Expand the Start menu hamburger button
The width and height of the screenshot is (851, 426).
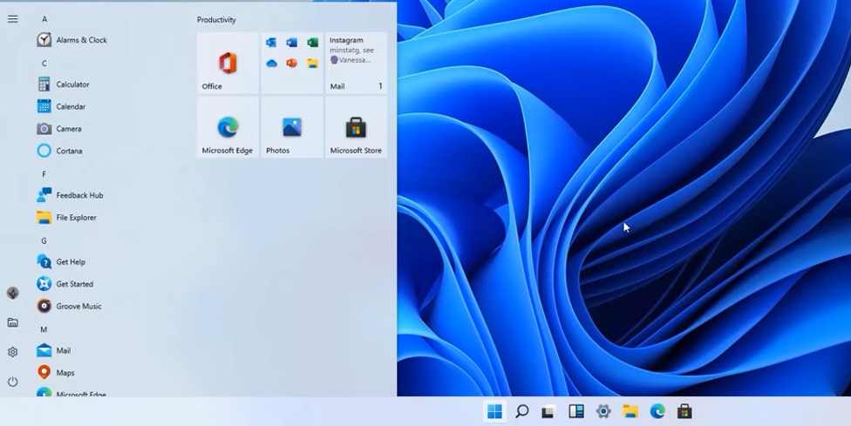[x=12, y=18]
